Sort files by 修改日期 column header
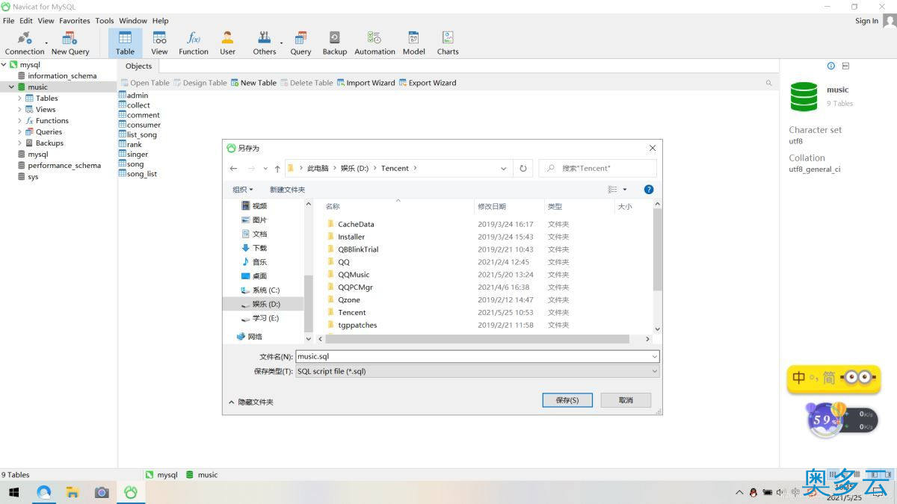The image size is (897, 504). point(492,207)
